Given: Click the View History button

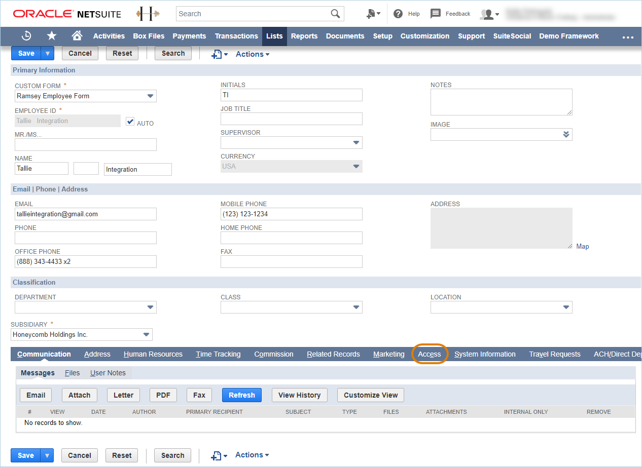Looking at the screenshot, I should (x=300, y=395).
